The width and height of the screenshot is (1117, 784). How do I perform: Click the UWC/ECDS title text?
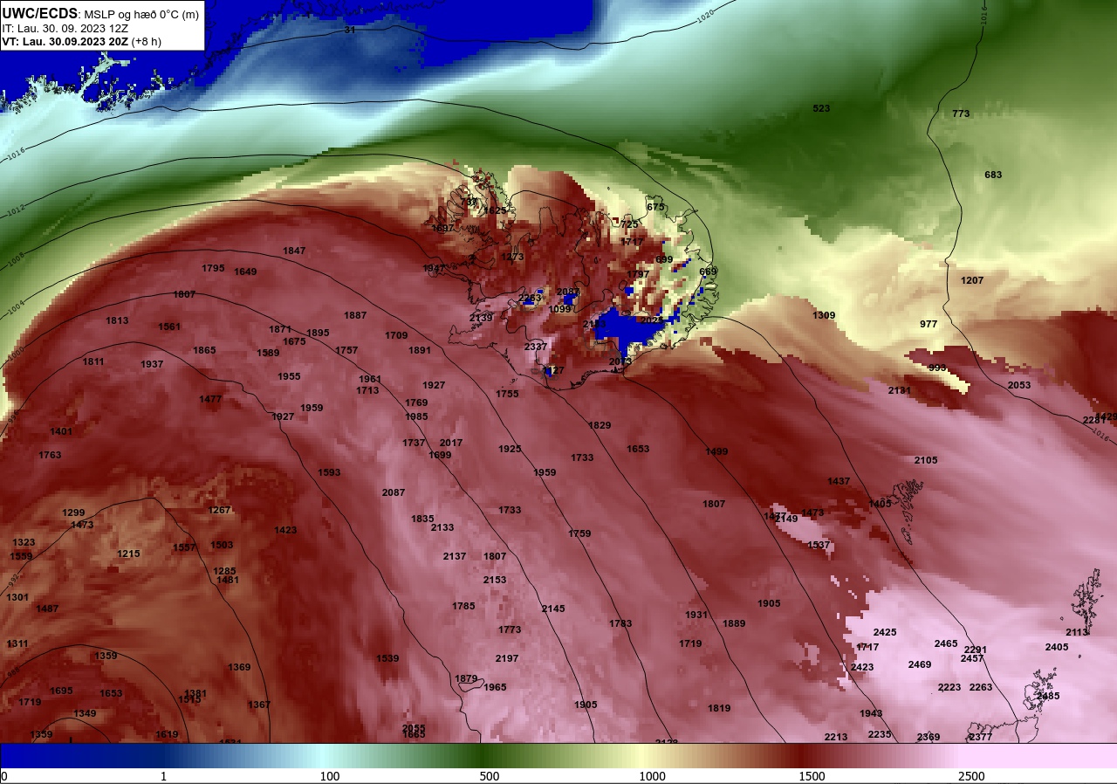pos(40,13)
